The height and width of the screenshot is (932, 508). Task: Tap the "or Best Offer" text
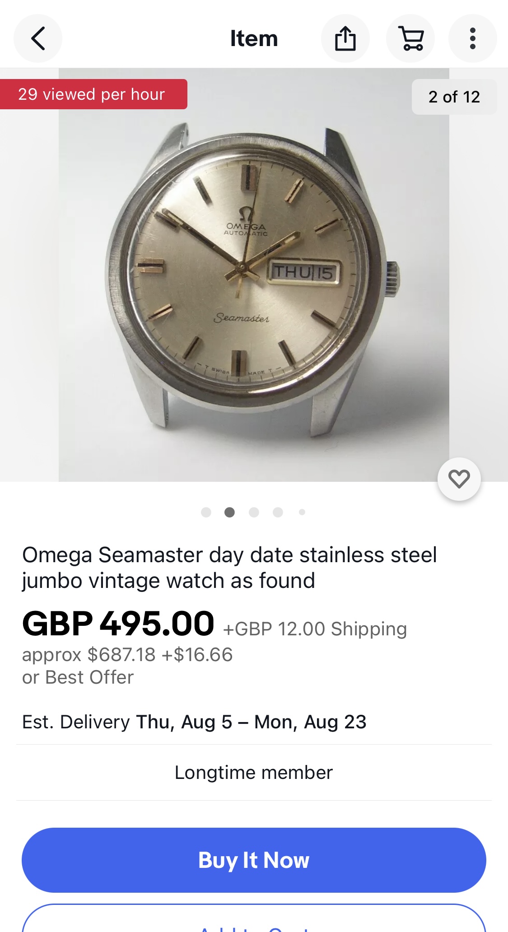[78, 677]
